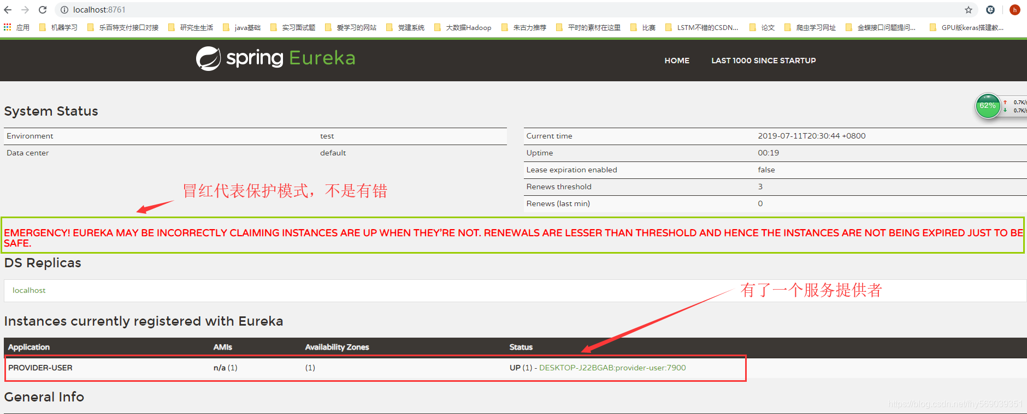Open the 实习面试题 bookmark folder
The height and width of the screenshot is (414, 1027).
[x=293, y=27]
